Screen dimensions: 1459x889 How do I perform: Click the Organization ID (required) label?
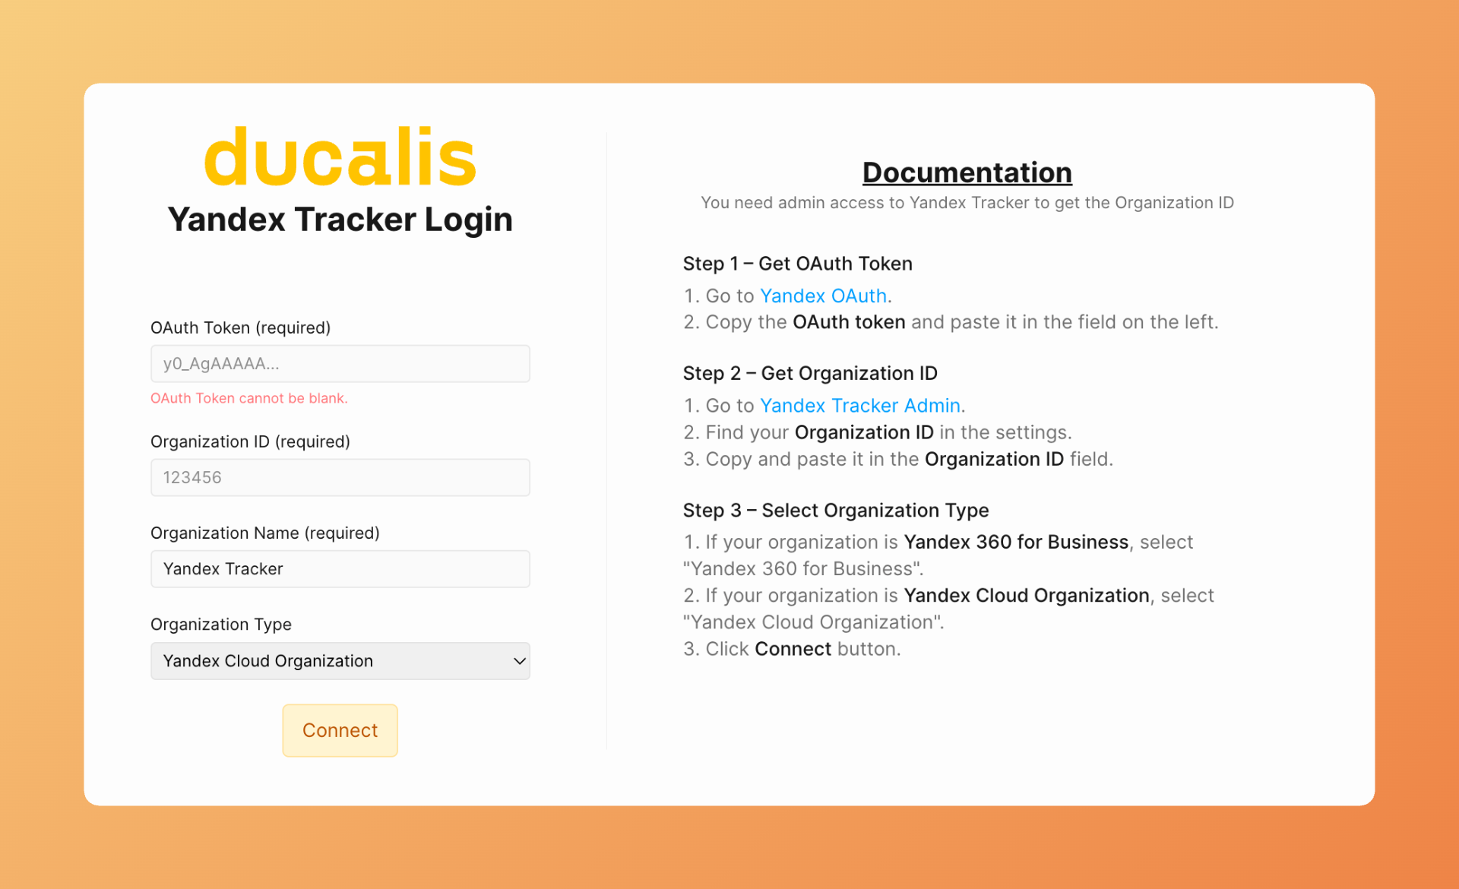[250, 441]
